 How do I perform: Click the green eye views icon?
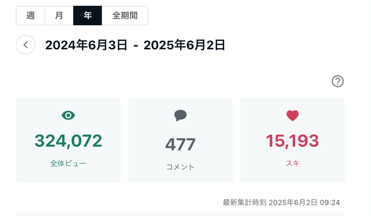pyautogui.click(x=68, y=115)
